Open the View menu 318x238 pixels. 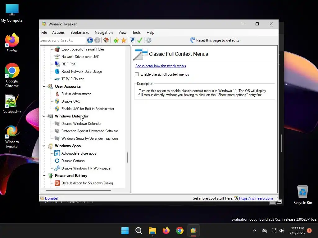(122, 33)
